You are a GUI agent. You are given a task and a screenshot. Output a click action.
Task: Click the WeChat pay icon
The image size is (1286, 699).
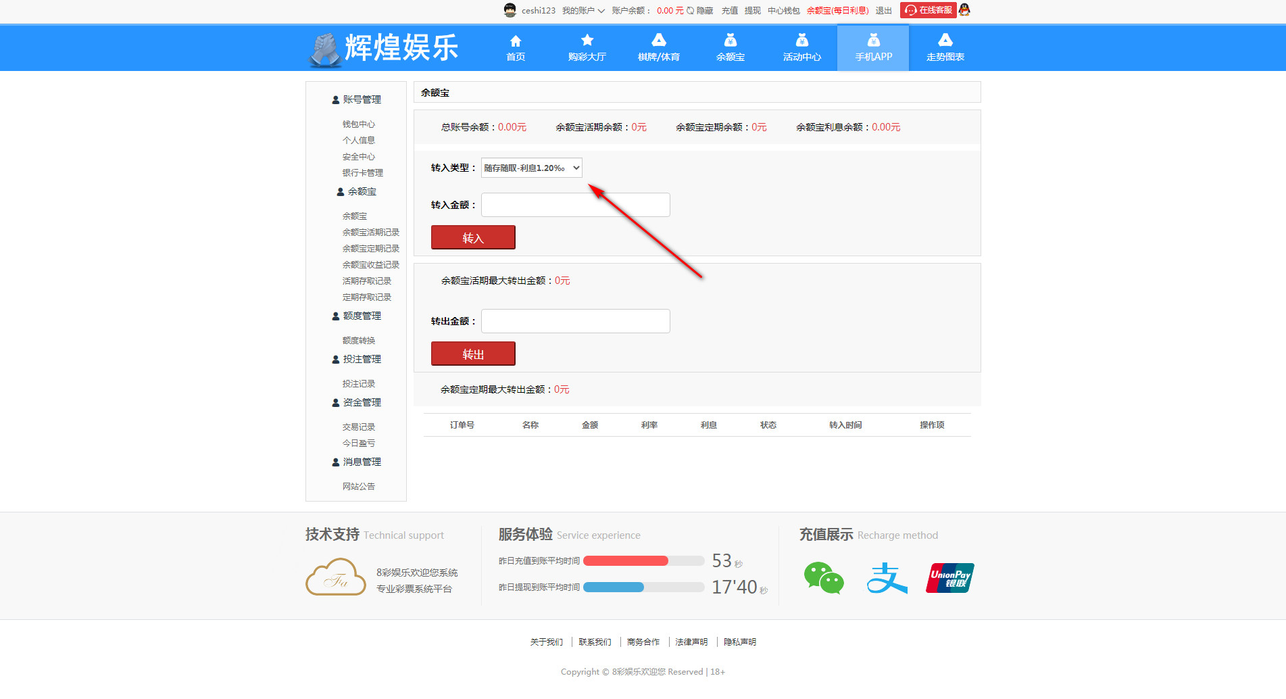(823, 578)
